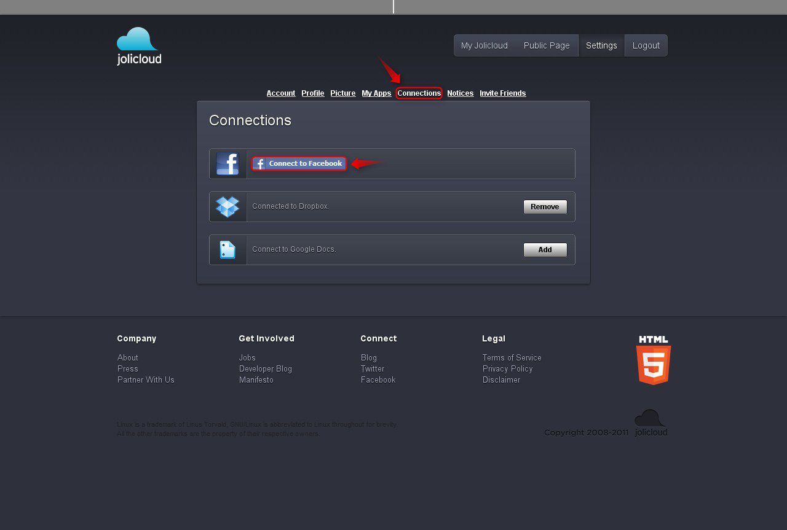Viewport: 787px width, 530px height.
Task: Open the Invite Friends section
Action: click(502, 93)
